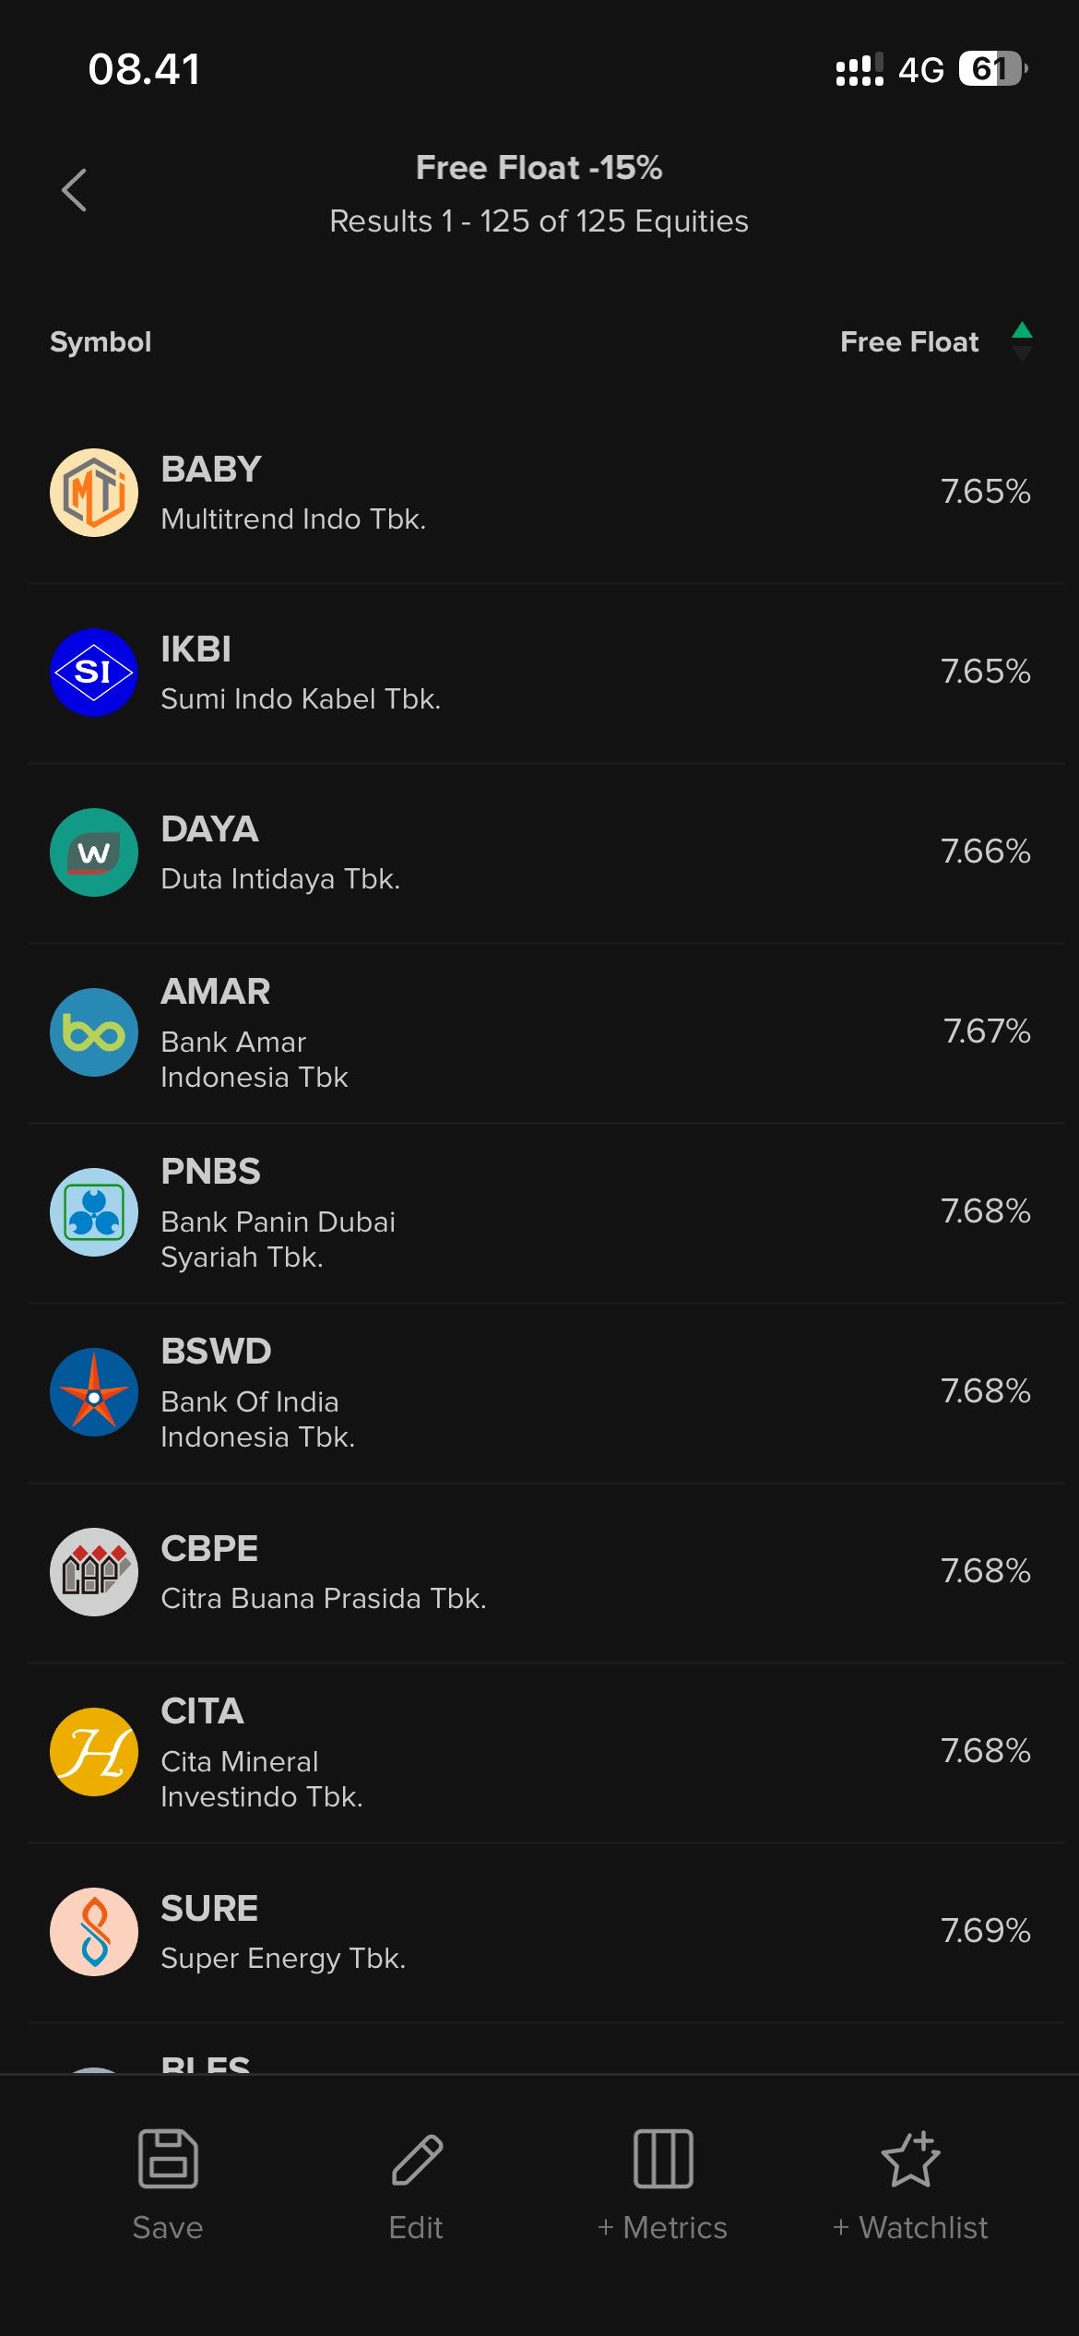Tap the Edit pencil icon

point(417,2158)
